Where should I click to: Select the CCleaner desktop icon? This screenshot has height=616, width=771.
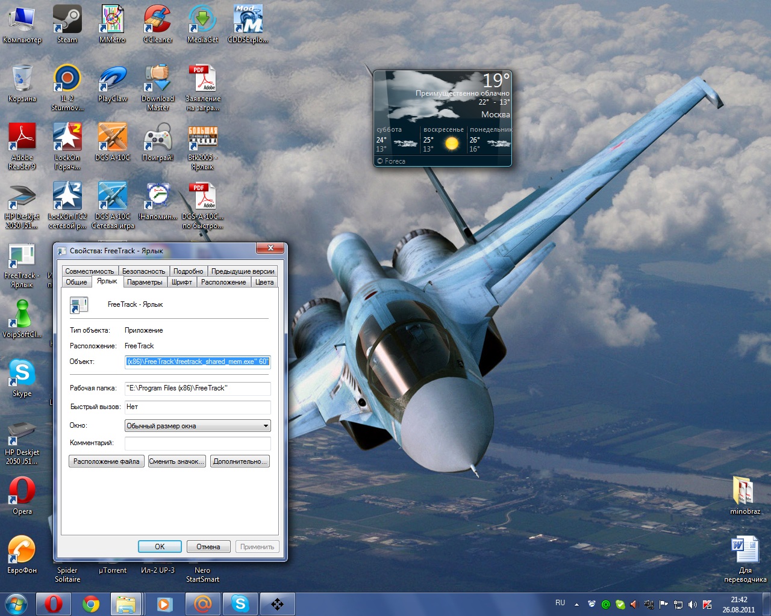pos(158,24)
